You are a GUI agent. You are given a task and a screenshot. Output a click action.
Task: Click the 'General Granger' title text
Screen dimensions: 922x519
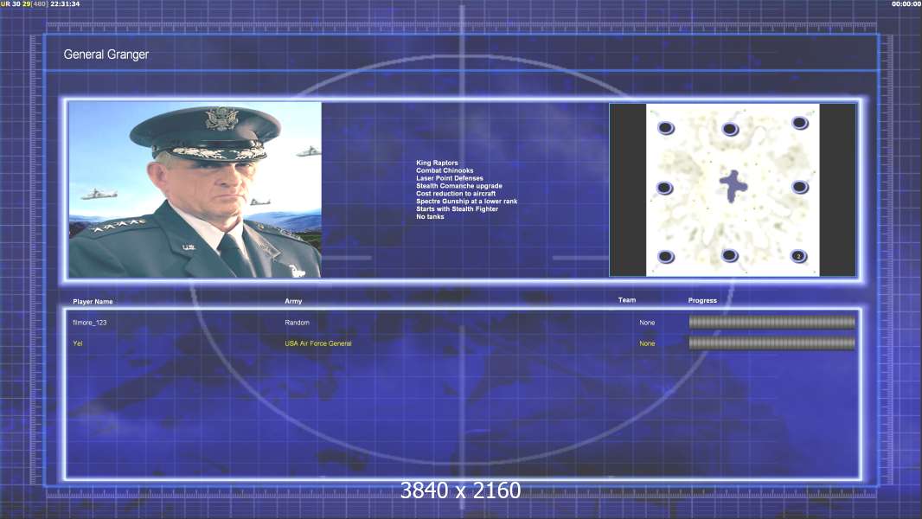coord(106,54)
